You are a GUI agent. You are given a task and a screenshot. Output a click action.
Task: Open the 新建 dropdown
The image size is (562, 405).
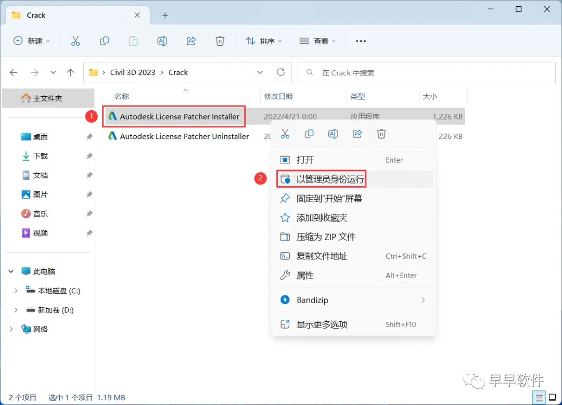(x=32, y=41)
